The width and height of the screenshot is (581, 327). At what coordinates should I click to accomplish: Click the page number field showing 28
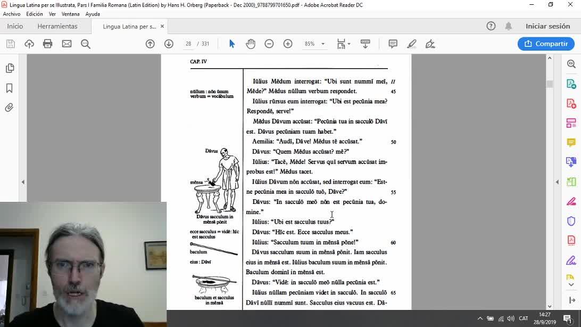(x=188, y=44)
